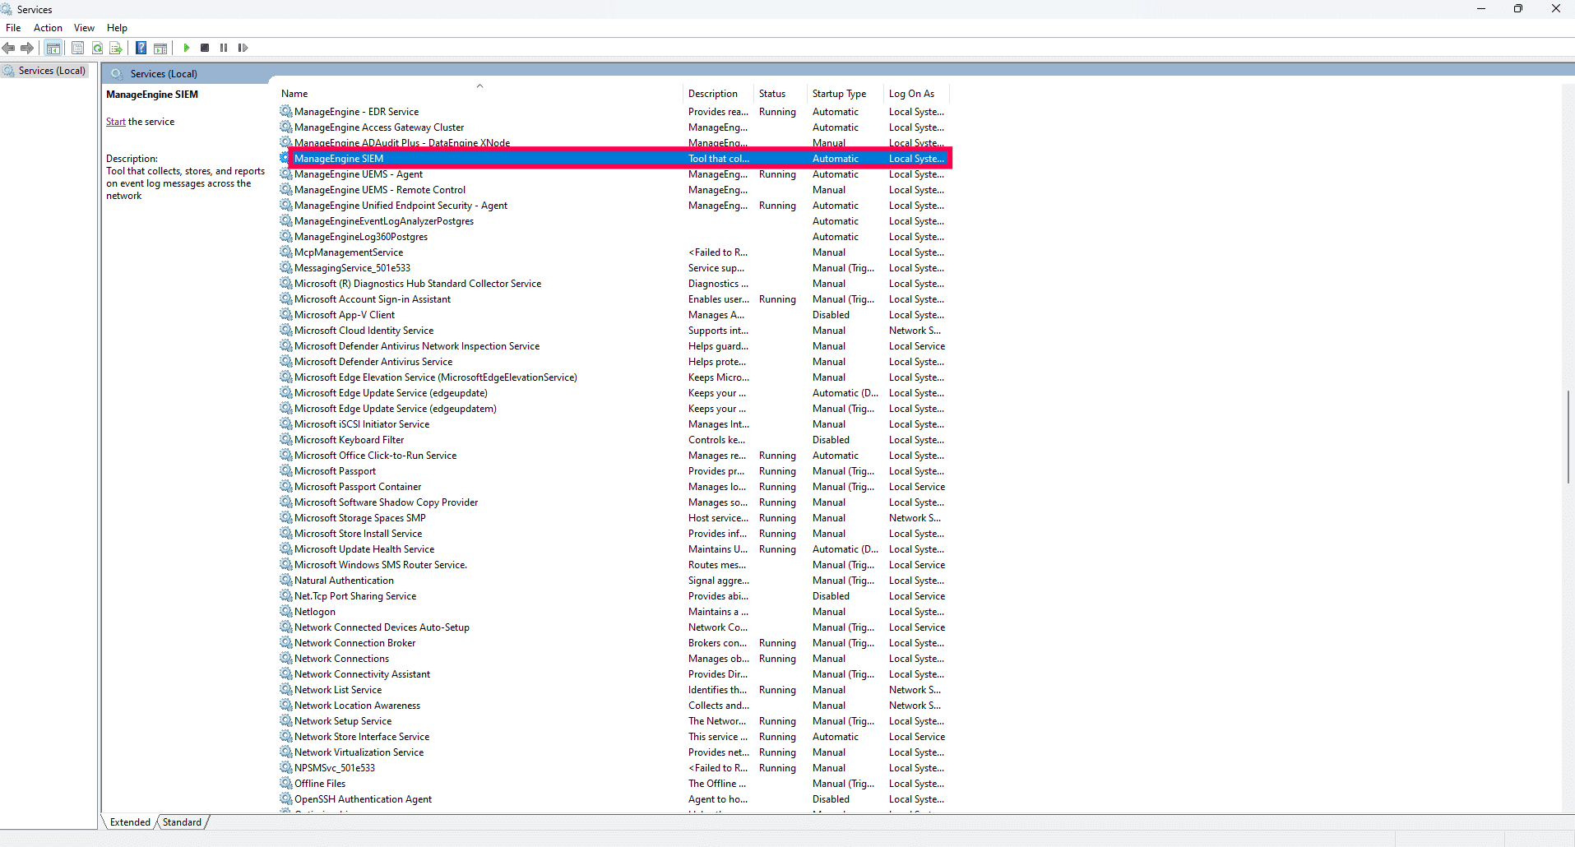Viewport: 1575px width, 847px height.
Task: Open the Help menu
Action: coord(117,28)
